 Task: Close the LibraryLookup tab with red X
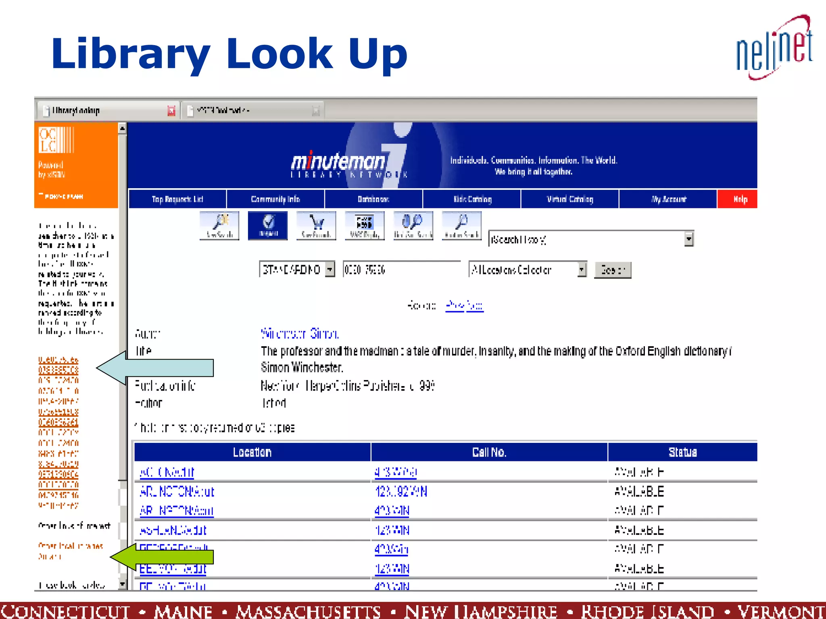click(x=171, y=110)
